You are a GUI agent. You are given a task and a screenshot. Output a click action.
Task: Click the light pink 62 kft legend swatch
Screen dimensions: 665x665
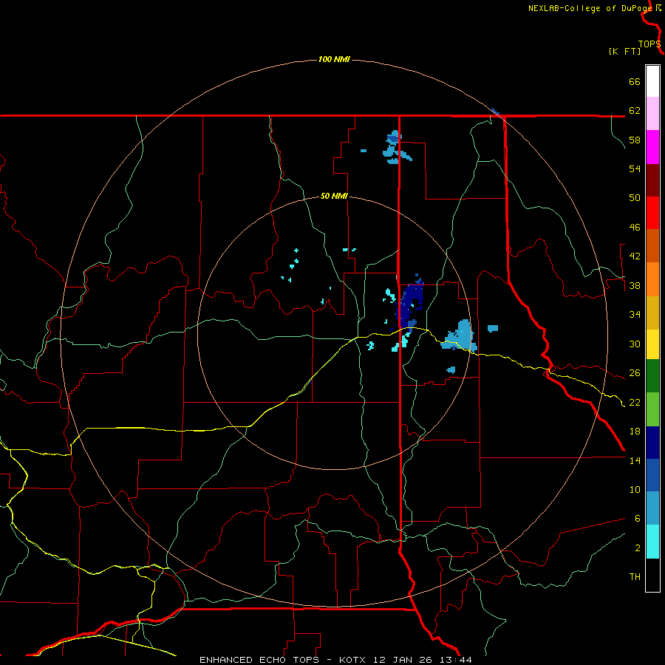pyautogui.click(x=652, y=113)
